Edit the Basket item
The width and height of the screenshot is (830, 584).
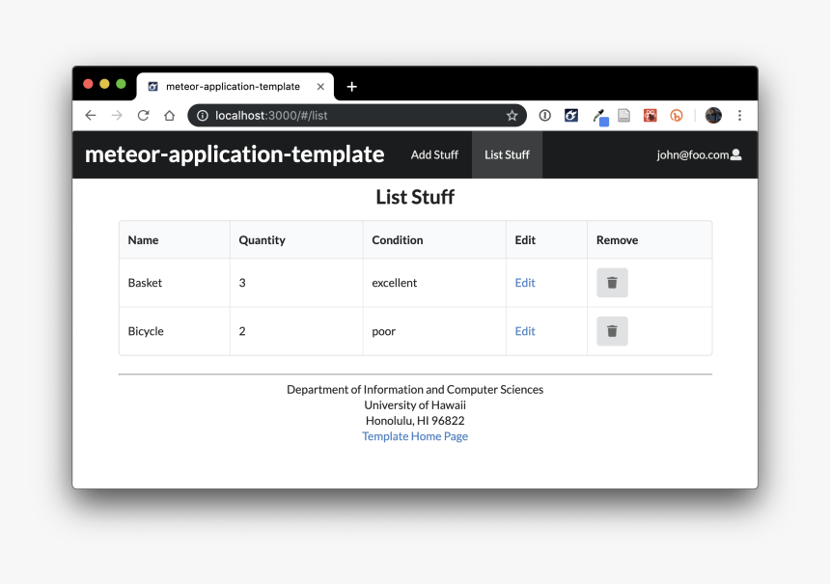tap(525, 283)
